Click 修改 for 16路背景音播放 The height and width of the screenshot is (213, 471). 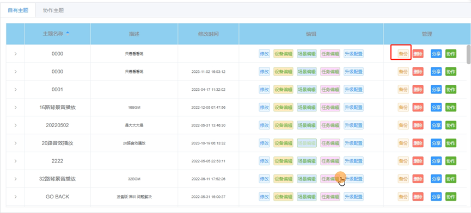[264, 107]
